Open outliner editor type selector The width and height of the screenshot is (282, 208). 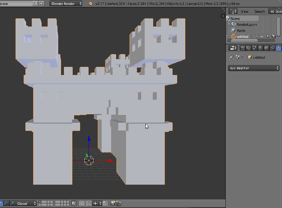pos(233,11)
